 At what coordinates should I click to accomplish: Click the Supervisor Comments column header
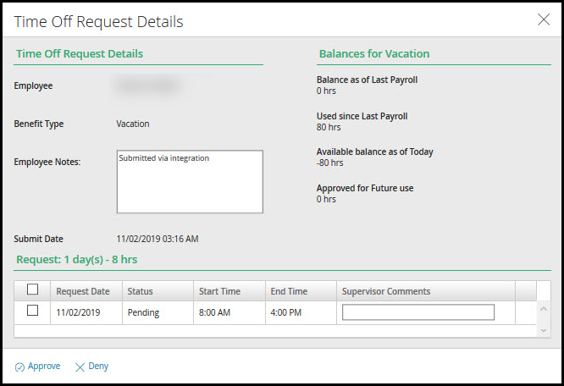point(386,291)
